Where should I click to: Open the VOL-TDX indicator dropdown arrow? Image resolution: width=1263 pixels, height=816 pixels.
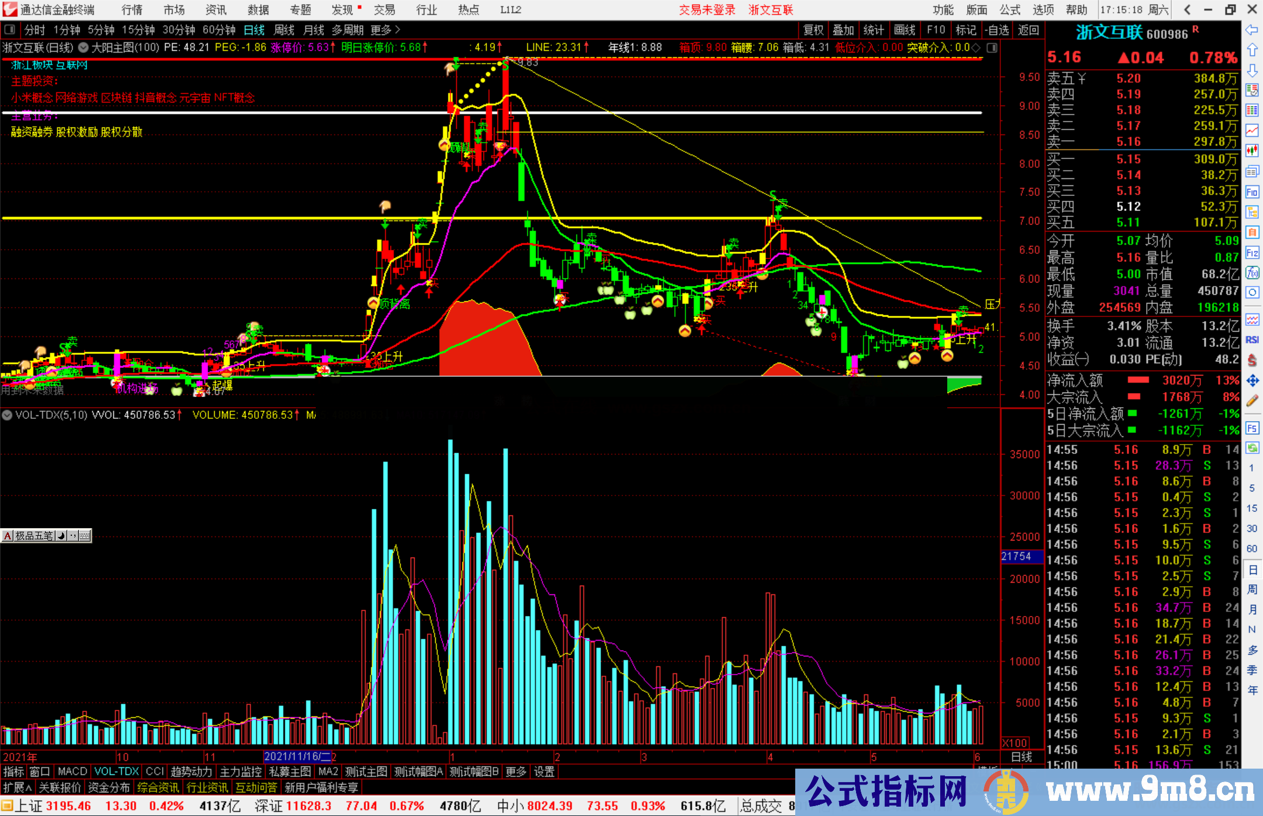[x=7, y=415]
